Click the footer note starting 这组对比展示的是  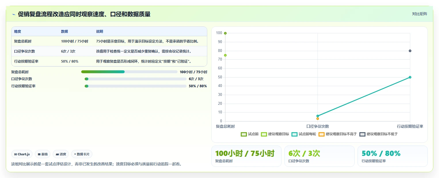pos(96,164)
